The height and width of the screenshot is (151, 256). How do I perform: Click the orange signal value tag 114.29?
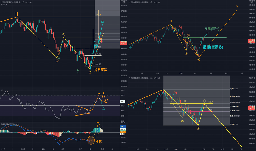pyautogui.click(x=123, y=132)
